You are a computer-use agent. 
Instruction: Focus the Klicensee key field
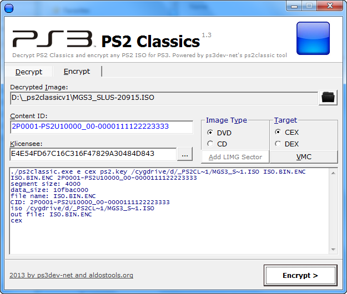click(x=93, y=154)
